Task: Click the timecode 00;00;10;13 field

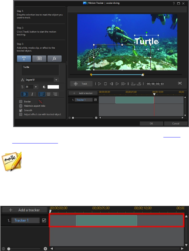Action: pyautogui.click(x=155, y=84)
